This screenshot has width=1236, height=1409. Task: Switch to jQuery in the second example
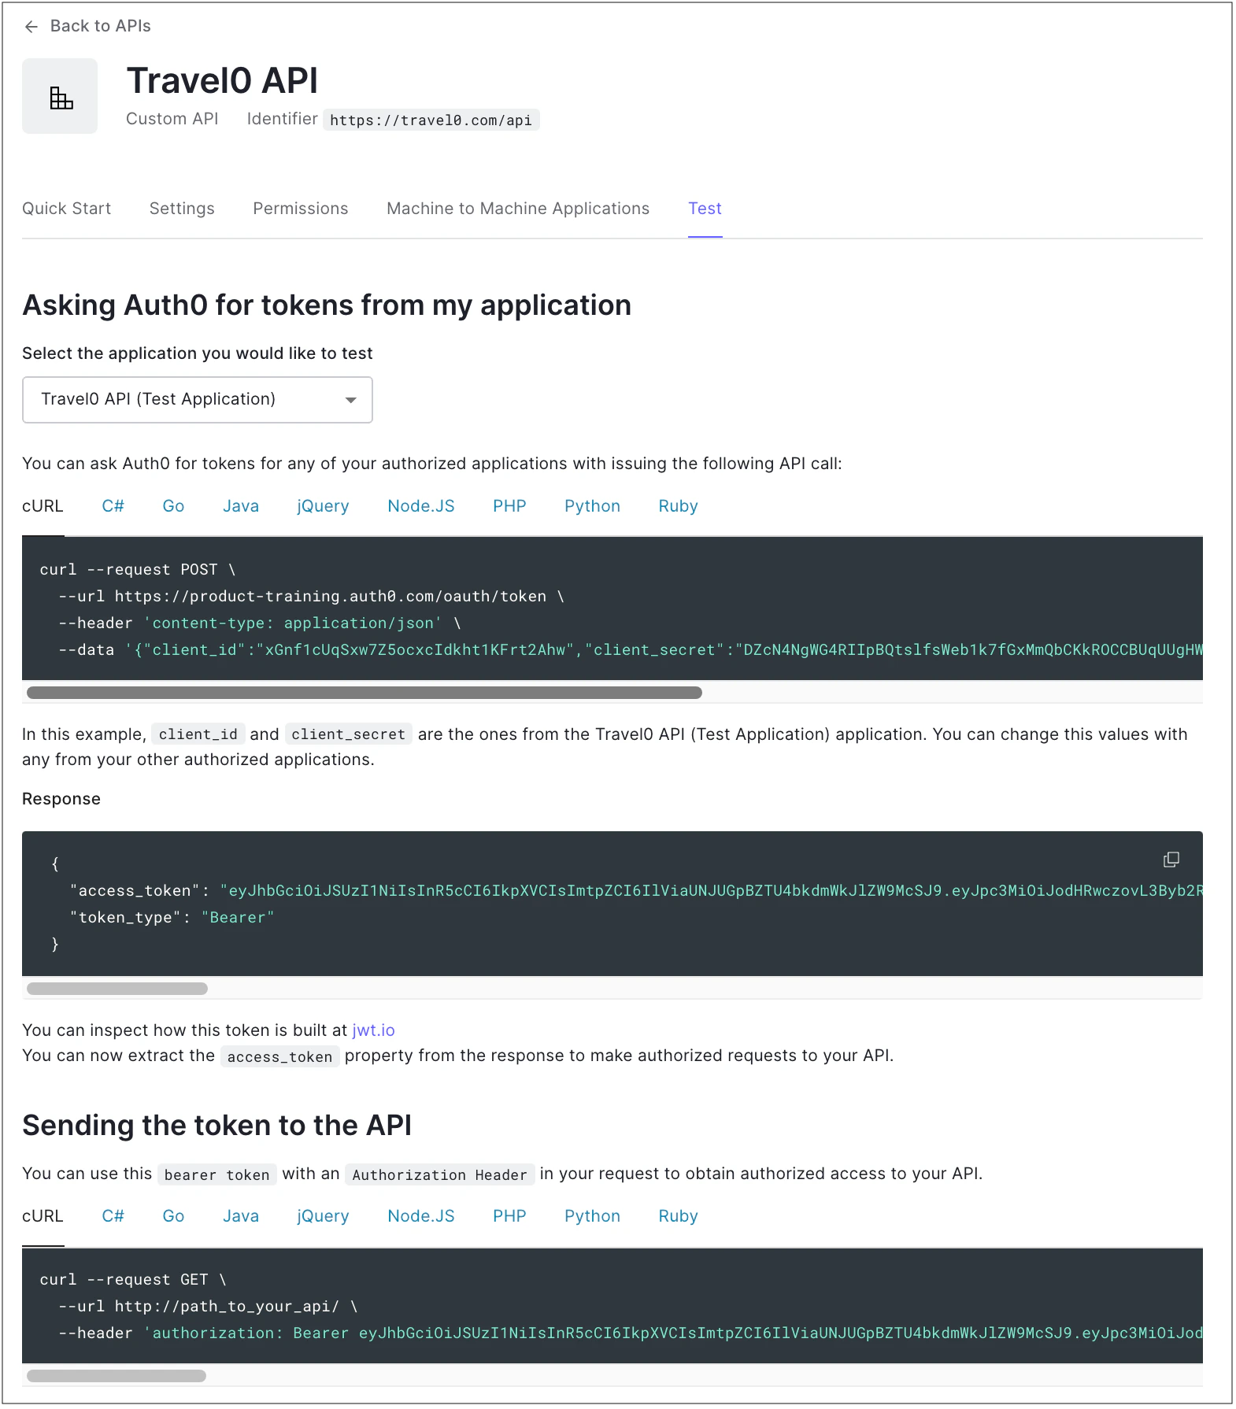pyautogui.click(x=322, y=1215)
